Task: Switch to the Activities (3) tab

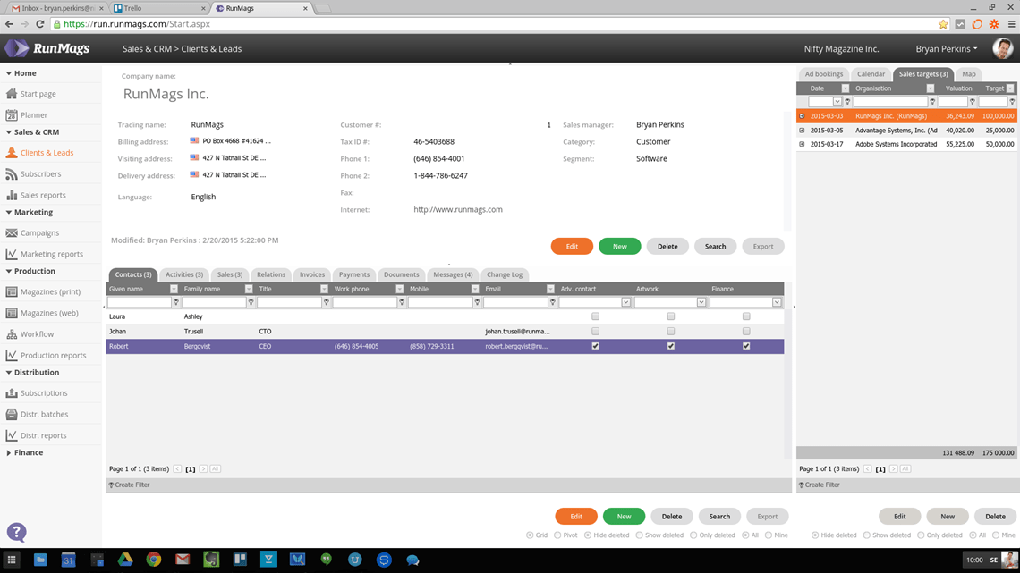Action: click(184, 274)
